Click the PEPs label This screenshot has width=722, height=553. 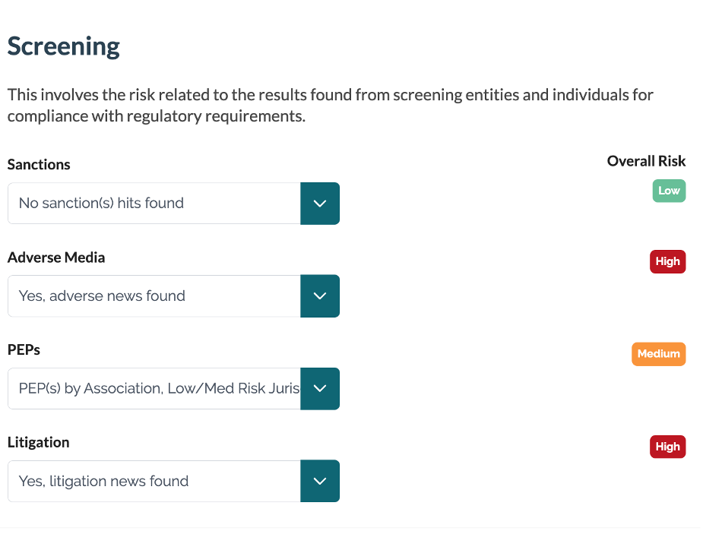[24, 349]
